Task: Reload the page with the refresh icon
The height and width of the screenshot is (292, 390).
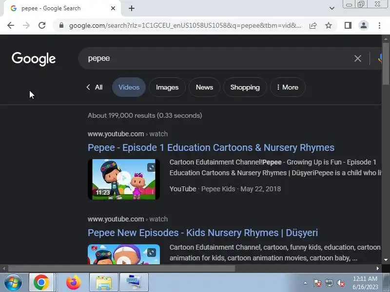Action: tap(42, 25)
